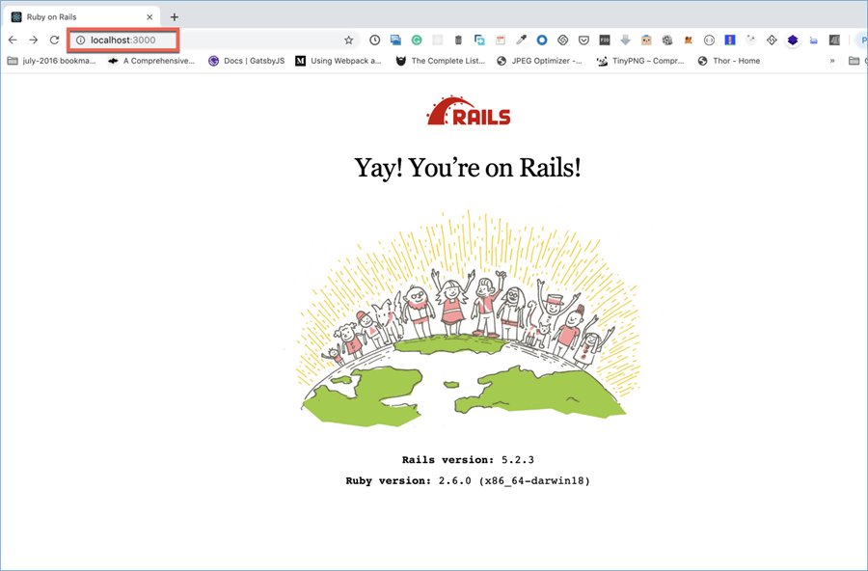This screenshot has height=571, width=868.
Task: Click the blue download arrow extension
Action: point(623,41)
